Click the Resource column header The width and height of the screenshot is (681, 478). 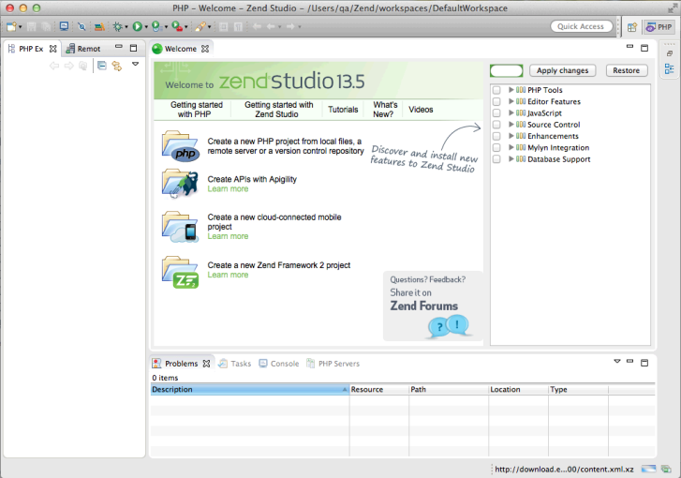point(379,389)
